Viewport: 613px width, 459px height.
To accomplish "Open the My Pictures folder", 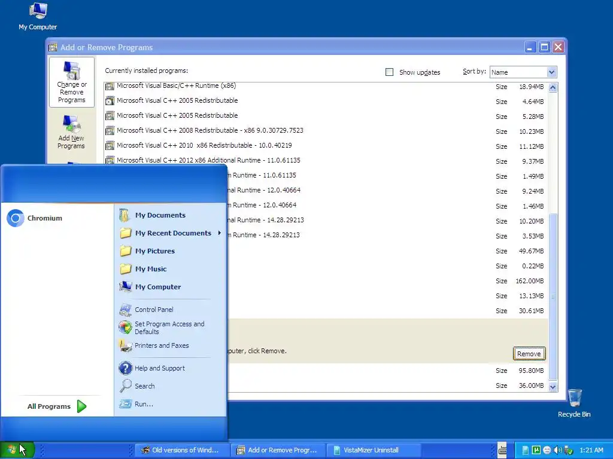I will coord(155,251).
